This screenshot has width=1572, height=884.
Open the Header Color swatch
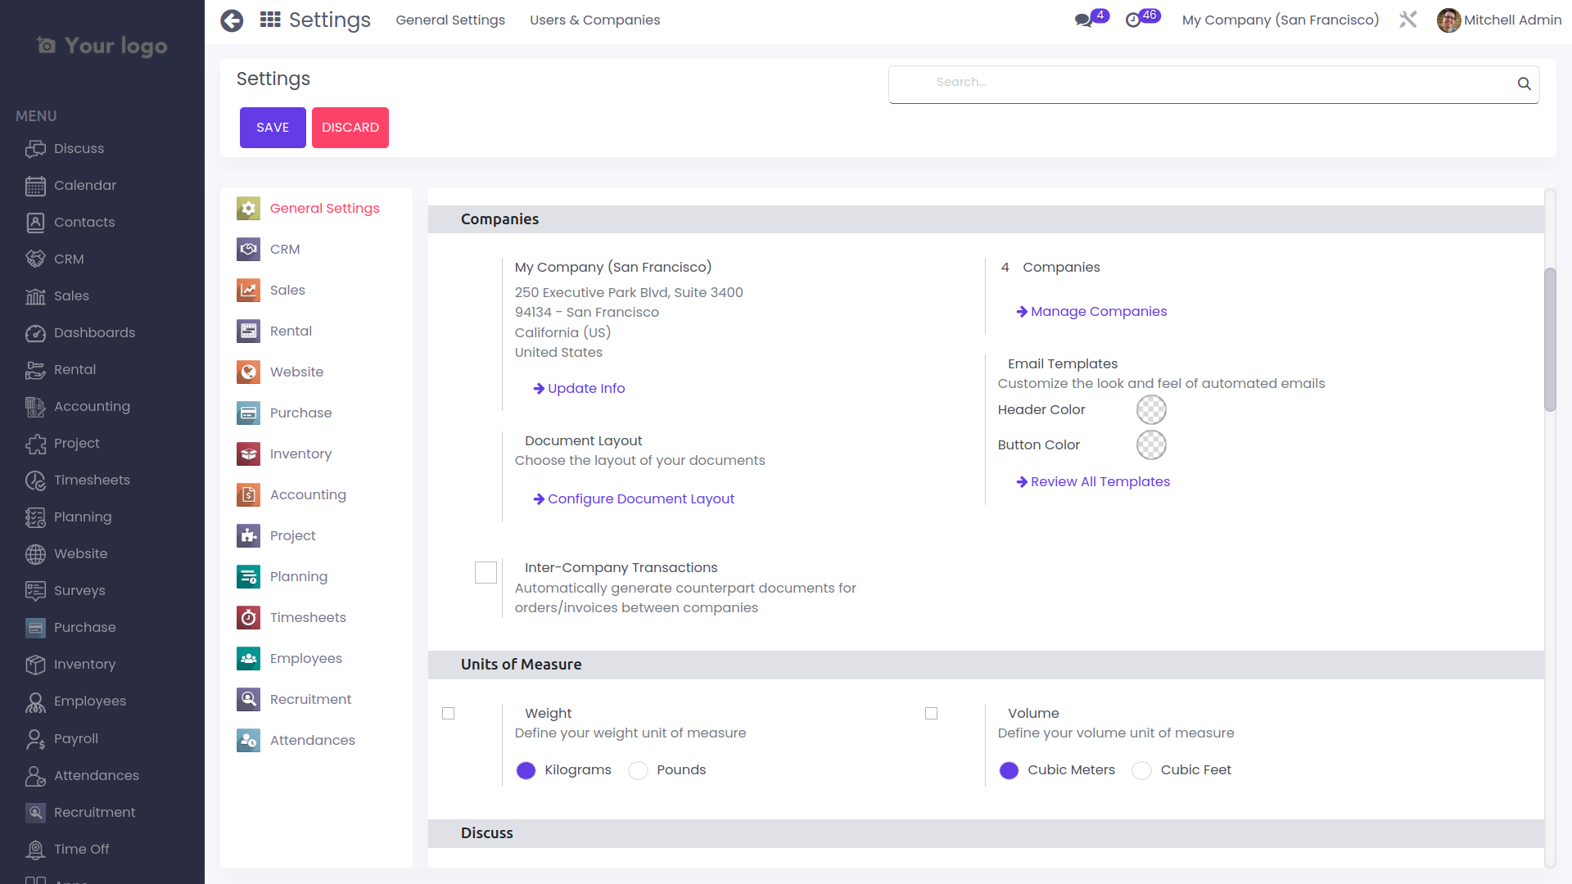1150,410
